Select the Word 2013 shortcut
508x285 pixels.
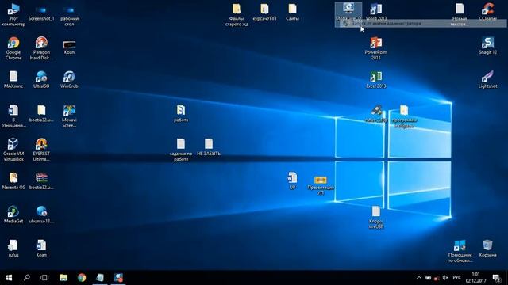(376, 12)
